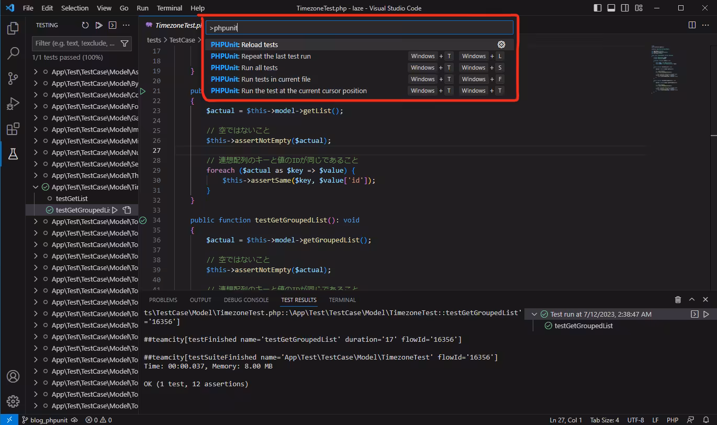Toggle the secondary side bar layout
Screen dimensions: 717x425
click(x=624, y=8)
